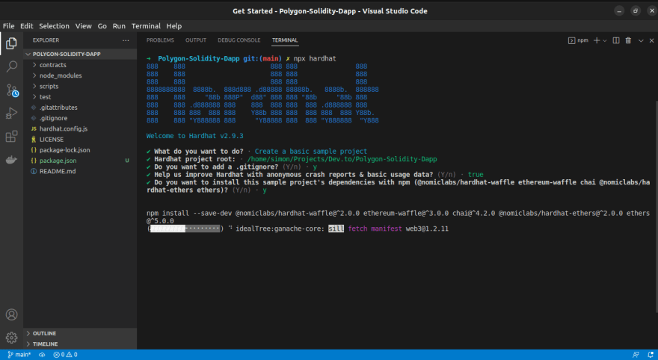Click the Accounts icon

pos(11,314)
